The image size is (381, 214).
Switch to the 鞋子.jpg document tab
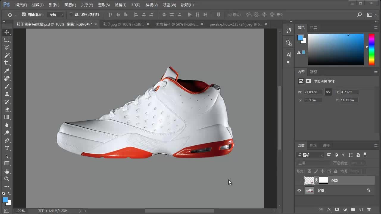[x=124, y=24]
